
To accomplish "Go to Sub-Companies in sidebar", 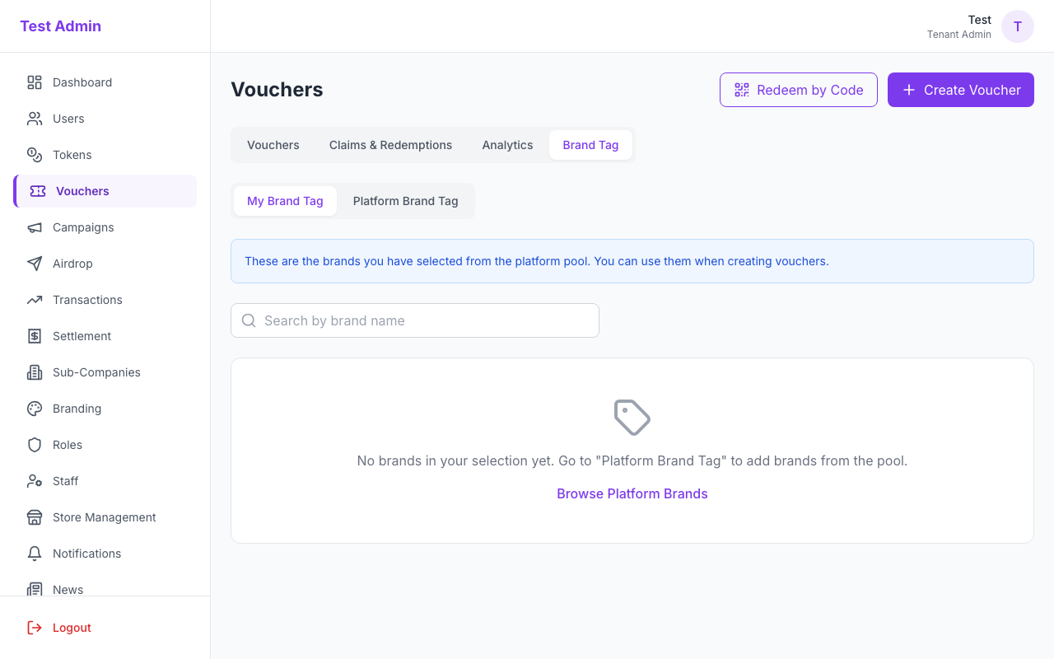I will pos(96,372).
